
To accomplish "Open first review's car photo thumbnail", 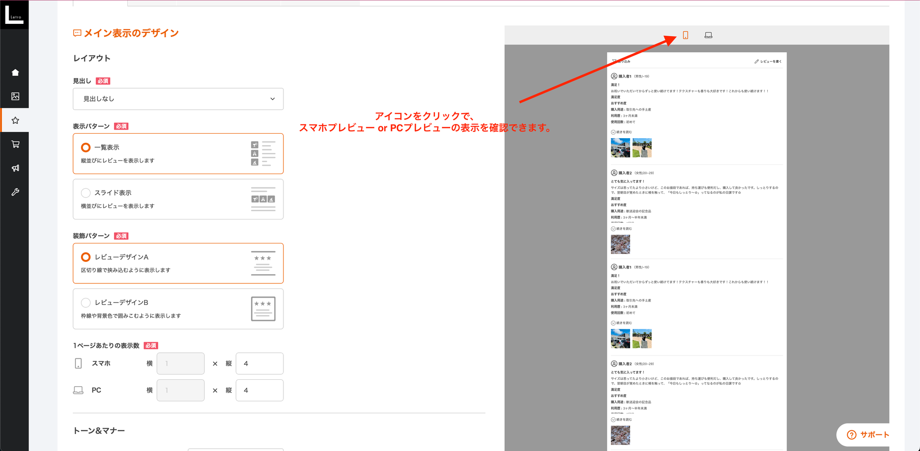I will point(620,148).
